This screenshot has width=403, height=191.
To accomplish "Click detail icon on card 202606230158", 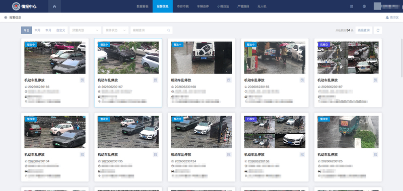I will tap(302, 155).
